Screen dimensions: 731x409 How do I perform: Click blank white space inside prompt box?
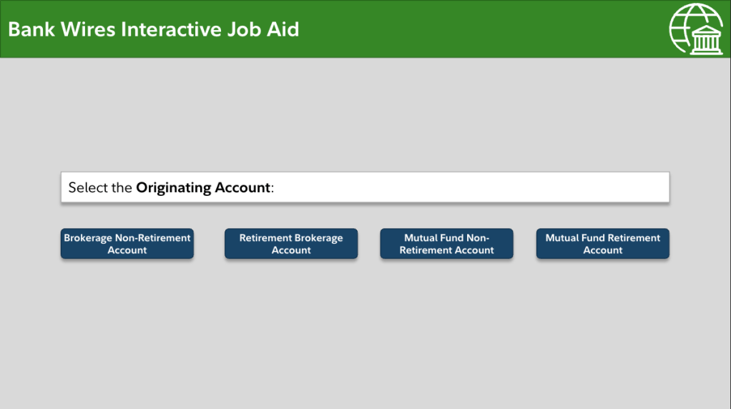(472, 187)
